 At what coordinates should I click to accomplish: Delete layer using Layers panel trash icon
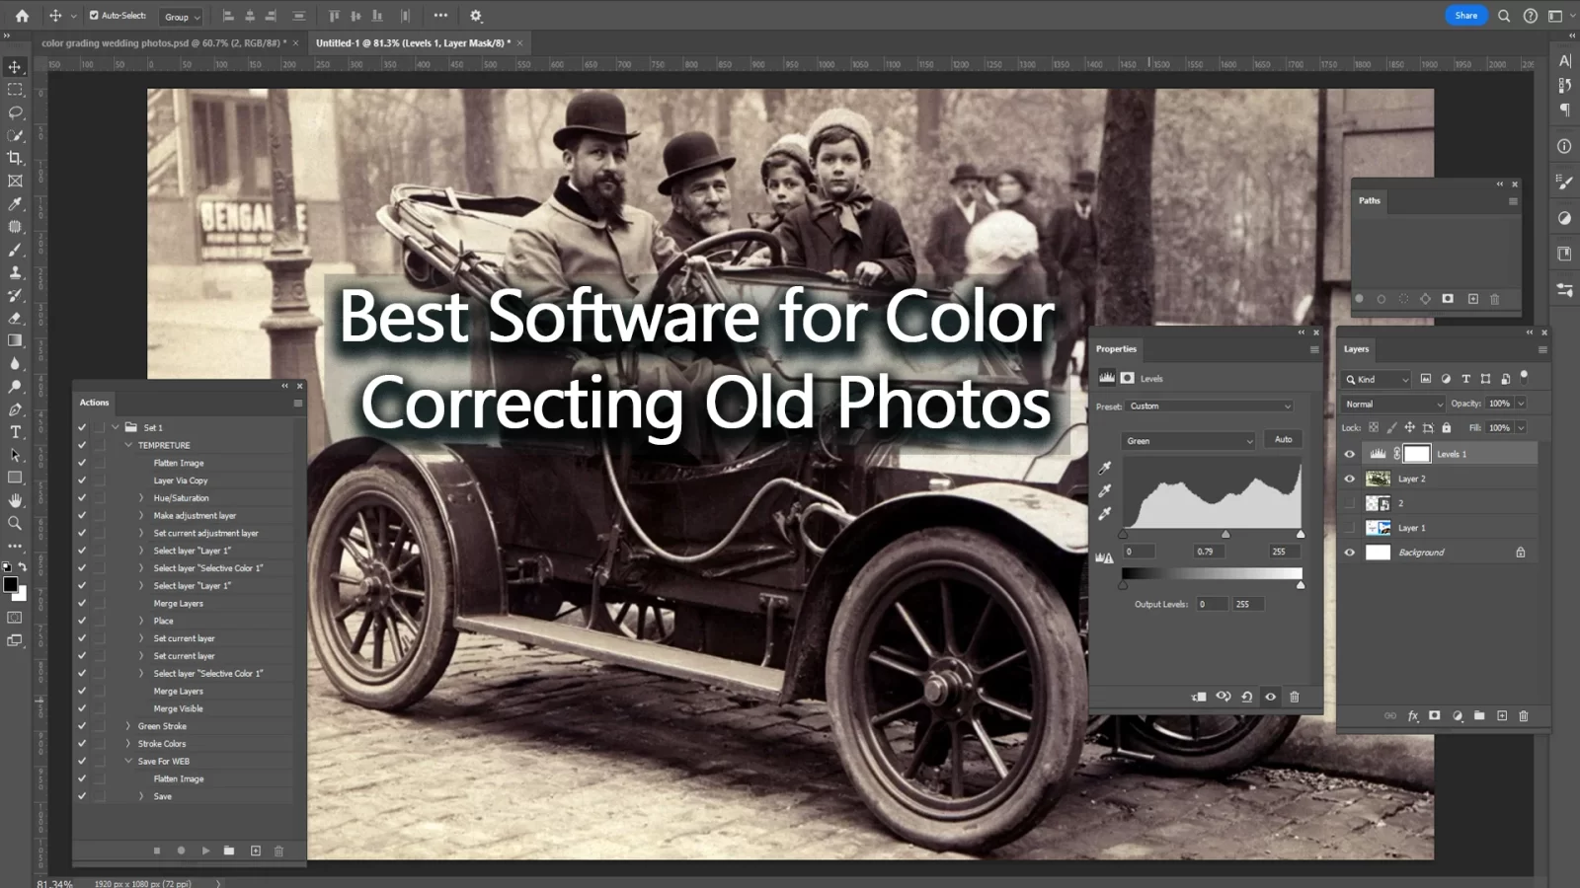pos(1523,716)
